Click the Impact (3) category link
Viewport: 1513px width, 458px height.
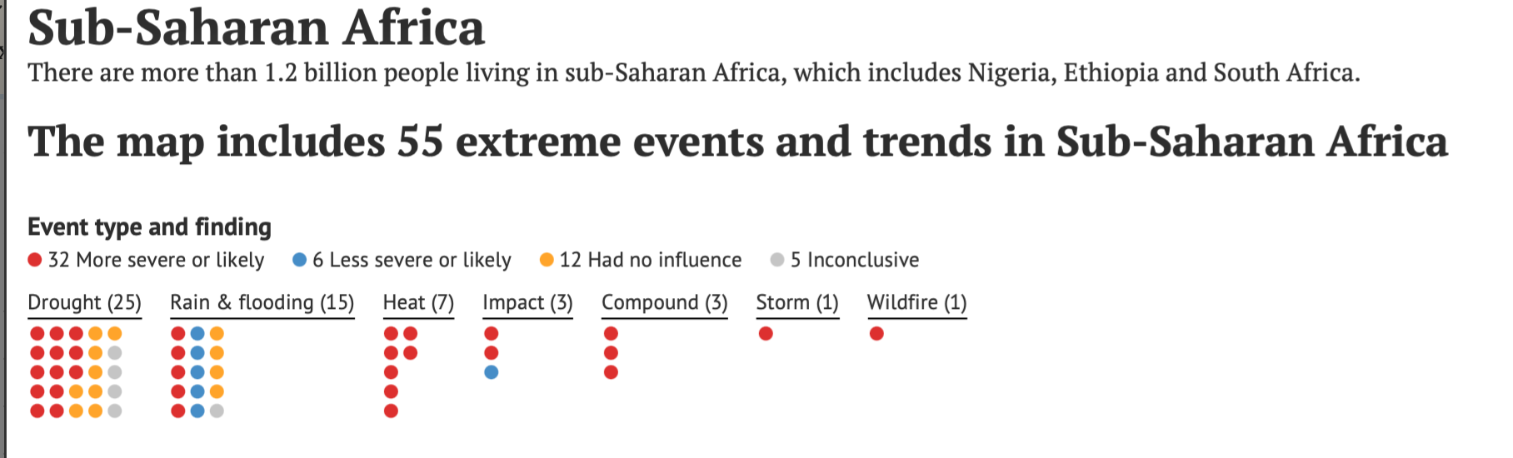pos(528,303)
